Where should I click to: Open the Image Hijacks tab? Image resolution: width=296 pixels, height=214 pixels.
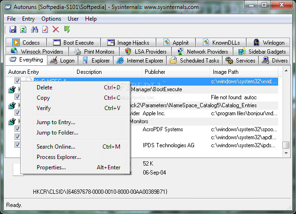(128, 42)
